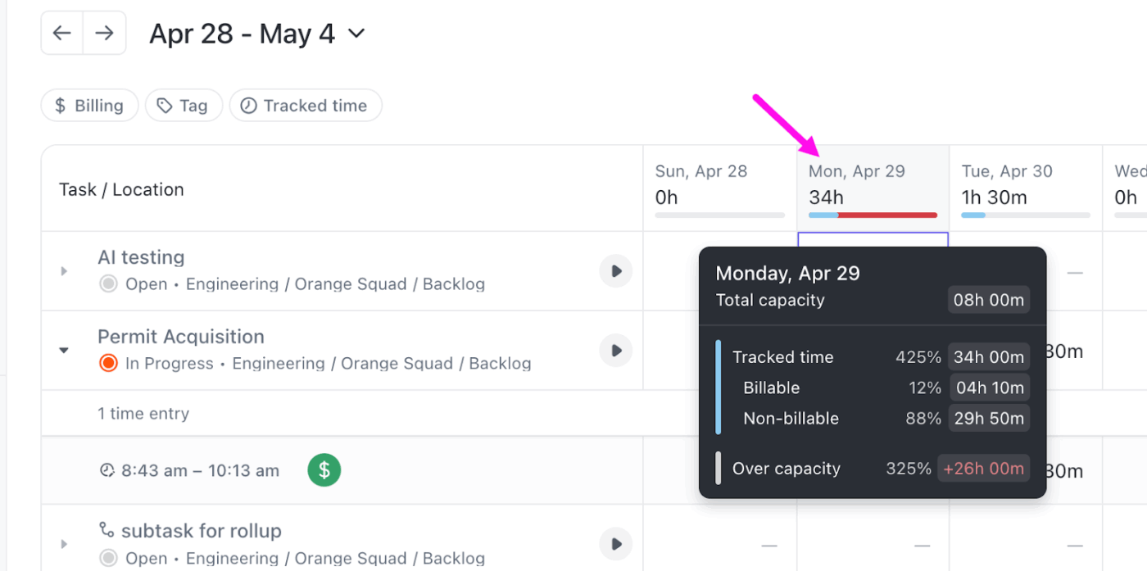The width and height of the screenshot is (1147, 571).
Task: Select the Mon, Apr 29 column header
Action: (857, 171)
